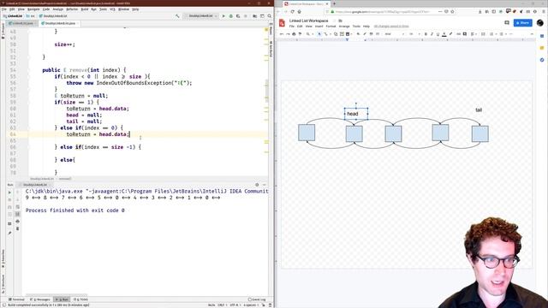548x308 pixels.
Task: Click the browser address bar URL
Action: (x=383, y=11)
